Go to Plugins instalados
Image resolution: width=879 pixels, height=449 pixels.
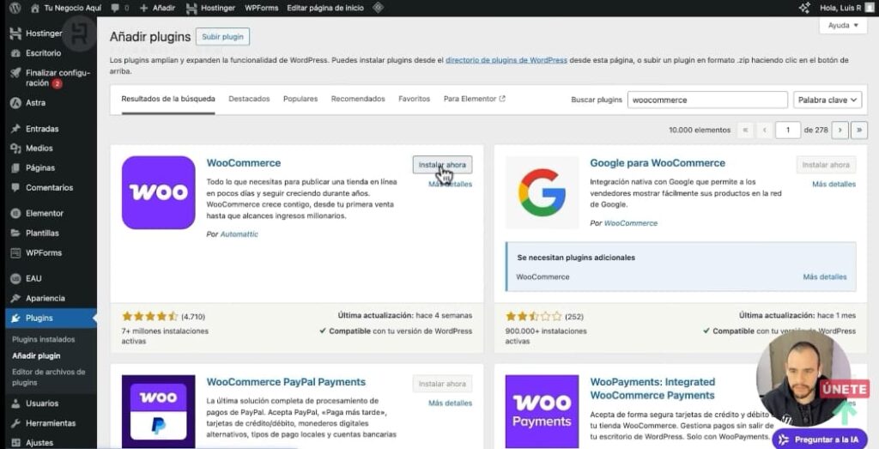[x=43, y=339]
